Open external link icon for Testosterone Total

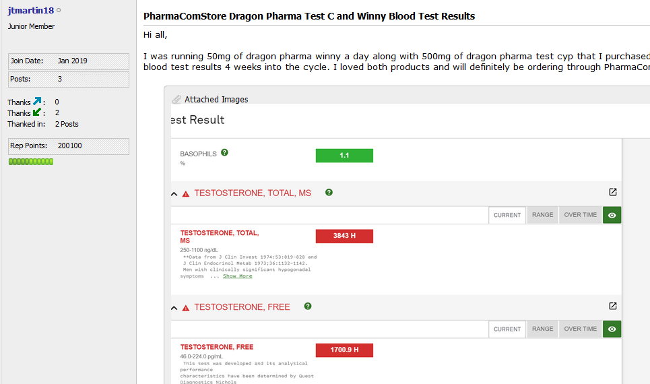(x=613, y=192)
